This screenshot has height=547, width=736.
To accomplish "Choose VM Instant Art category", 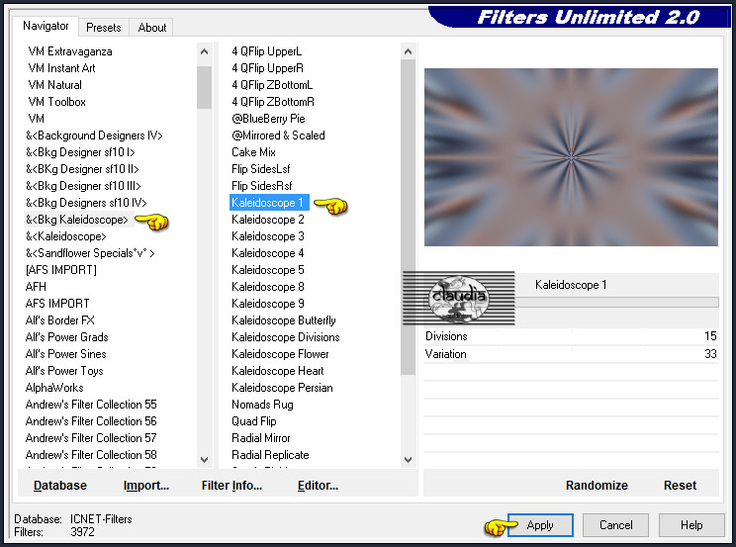I will click(x=61, y=68).
